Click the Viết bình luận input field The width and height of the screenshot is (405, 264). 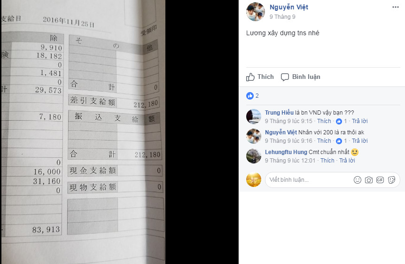click(x=309, y=180)
